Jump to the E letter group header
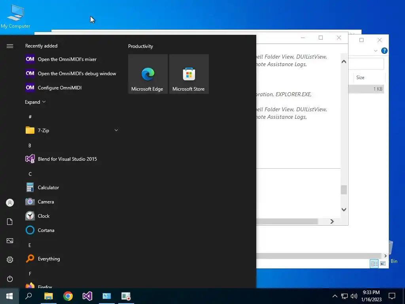Screen dimensions: 405x304 pos(30,245)
